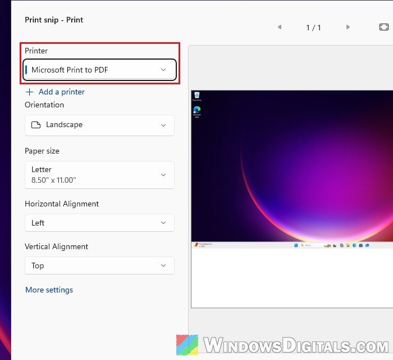Toggle full-screen preview icon

(x=383, y=27)
